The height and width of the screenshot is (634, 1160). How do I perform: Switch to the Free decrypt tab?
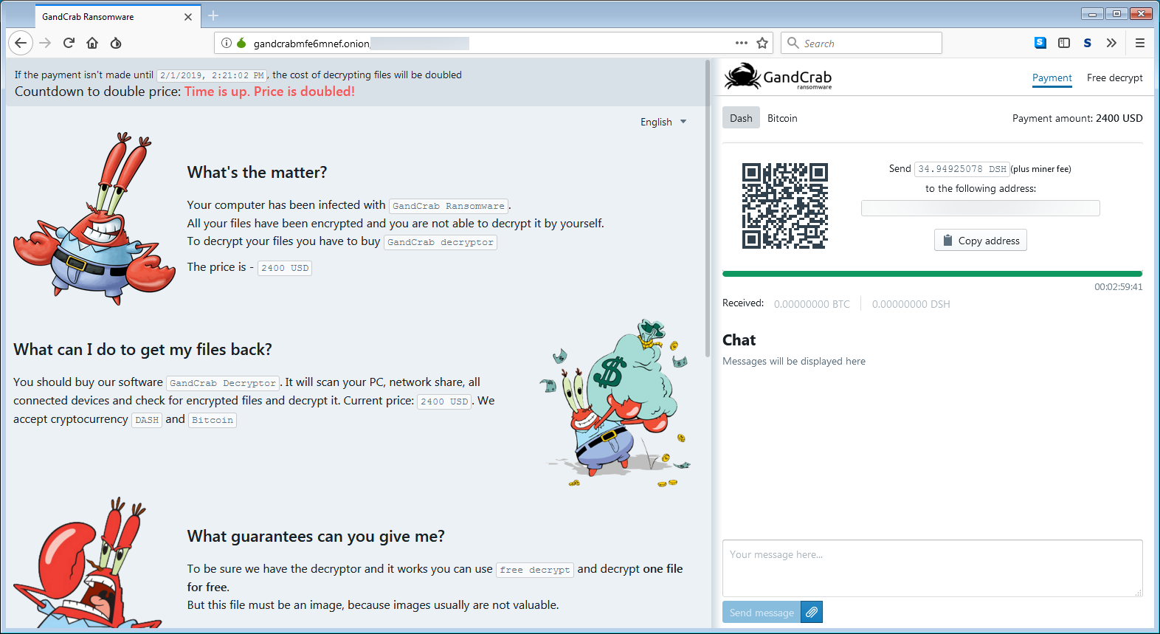coord(1114,77)
